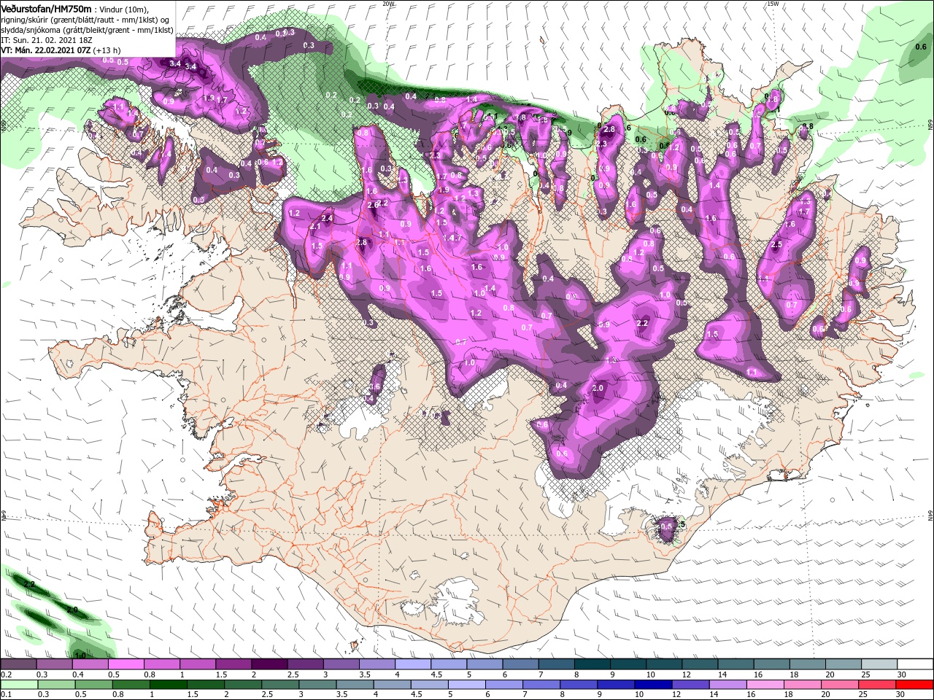Click the 2.4 snow value in northwest area
The image size is (934, 700).
click(327, 218)
